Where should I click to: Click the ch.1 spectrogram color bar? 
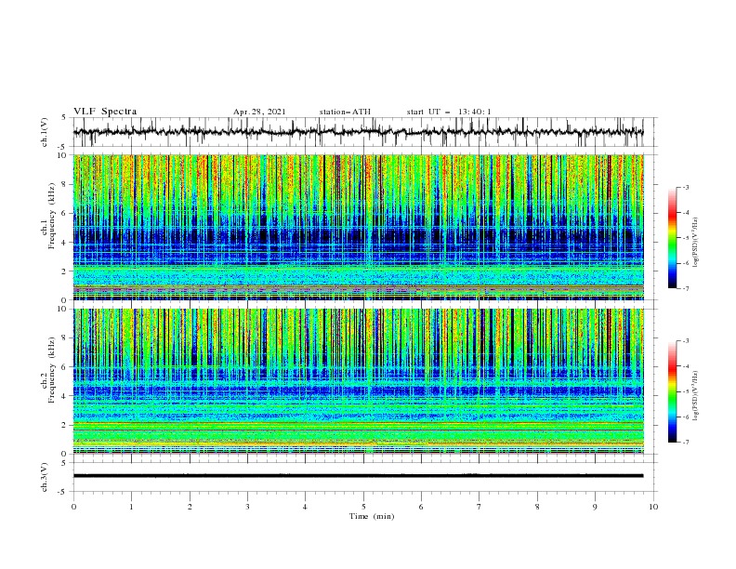(x=672, y=238)
